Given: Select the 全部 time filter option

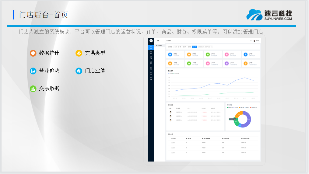Looking at the screenshot, I should (x=175, y=47).
